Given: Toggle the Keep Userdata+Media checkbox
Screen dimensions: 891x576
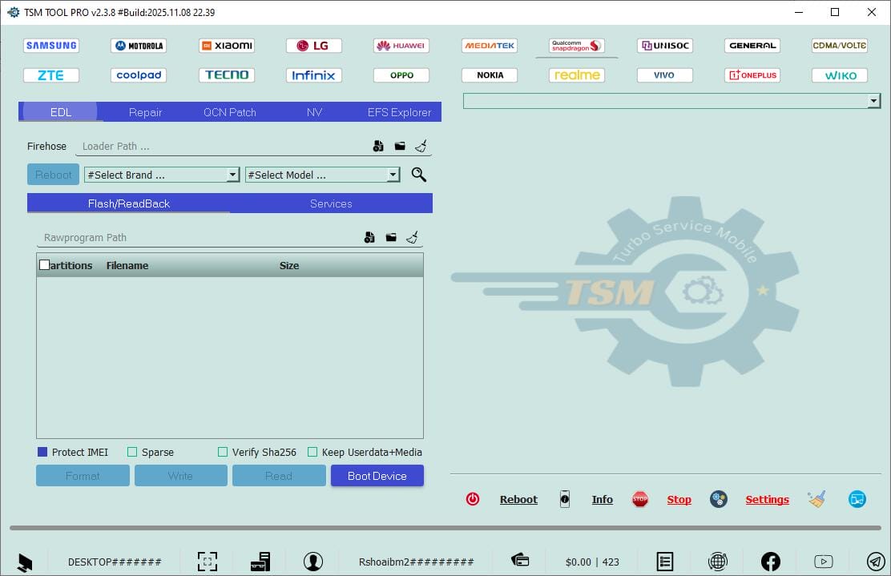Looking at the screenshot, I should (312, 452).
